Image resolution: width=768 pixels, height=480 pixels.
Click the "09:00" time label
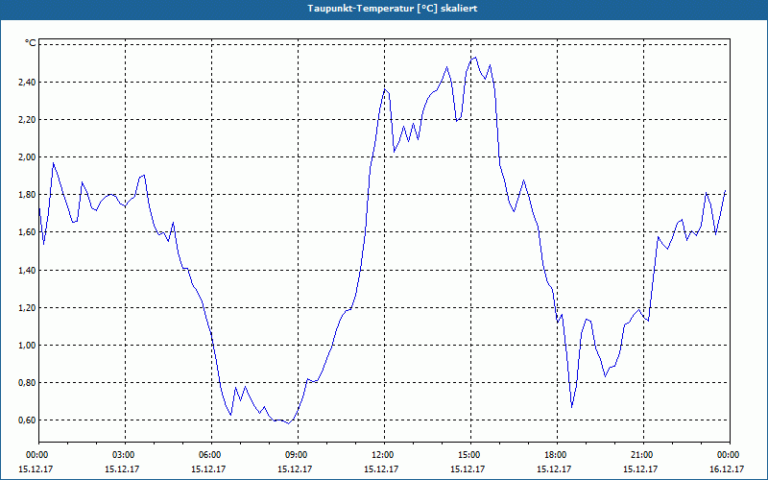pos(299,455)
